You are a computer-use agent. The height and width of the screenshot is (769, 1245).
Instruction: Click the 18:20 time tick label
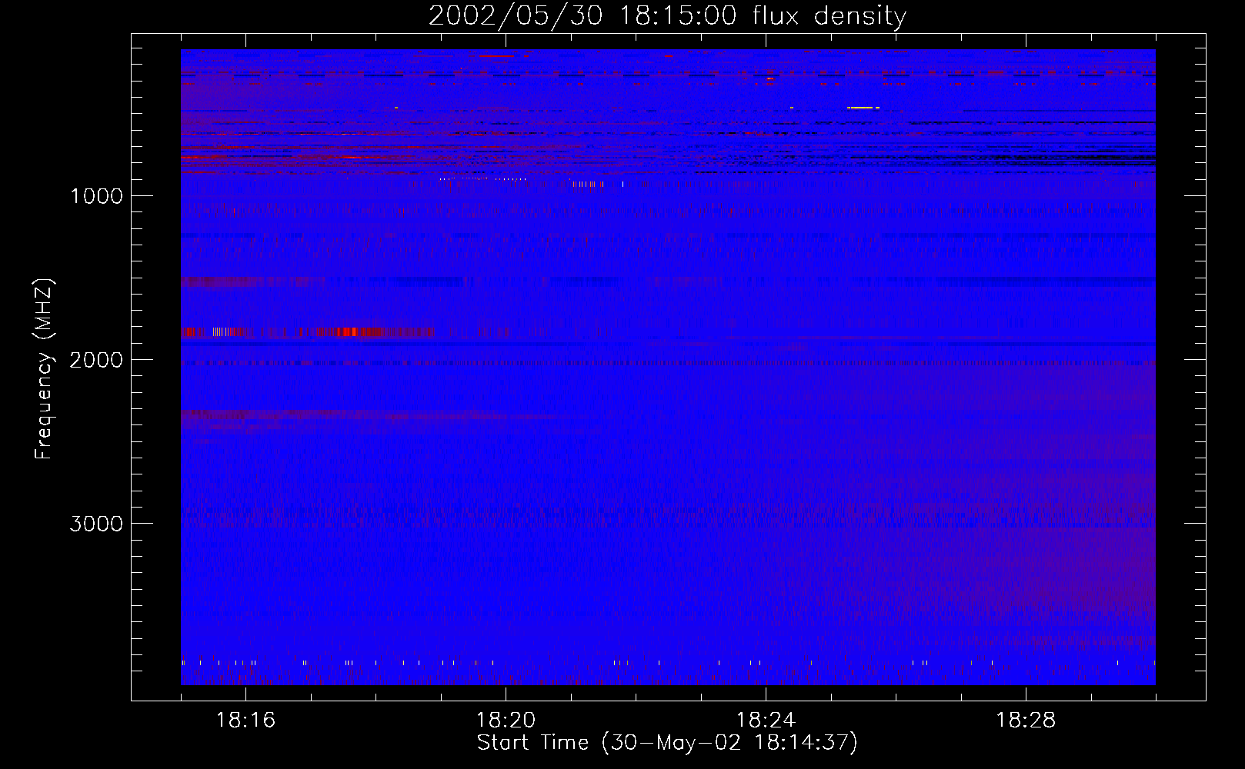tap(506, 721)
